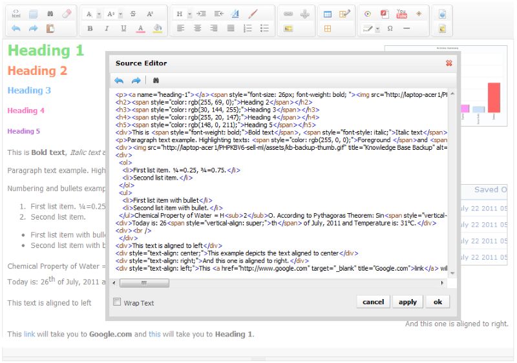Enable the Wrap Text checkbox
Screen dimensions: 517x363
pyautogui.click(x=117, y=302)
